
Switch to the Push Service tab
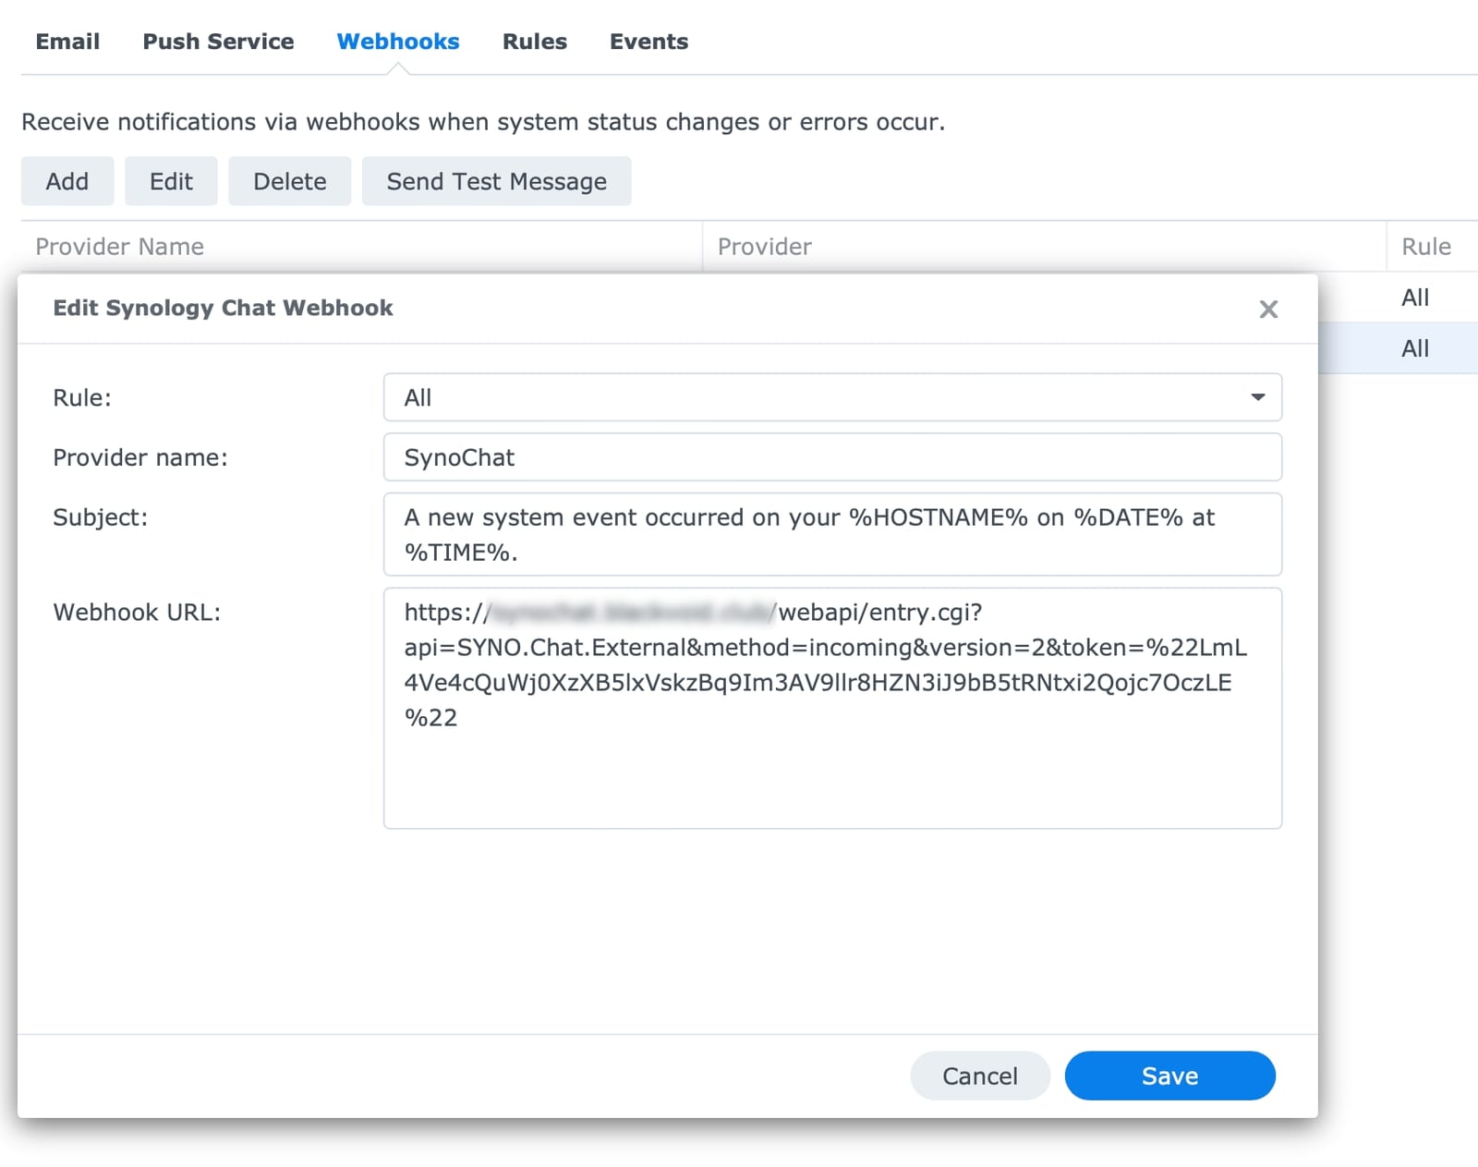pyautogui.click(x=218, y=41)
